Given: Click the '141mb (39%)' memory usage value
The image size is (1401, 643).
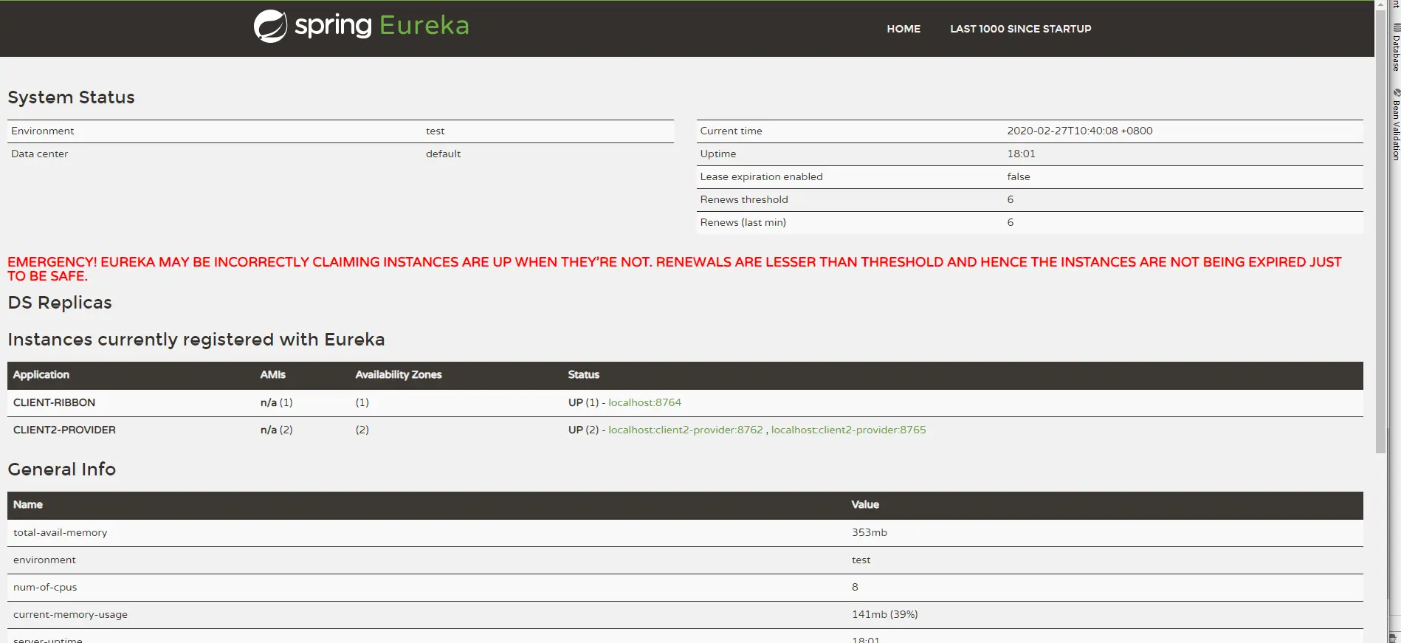Looking at the screenshot, I should (x=885, y=614).
